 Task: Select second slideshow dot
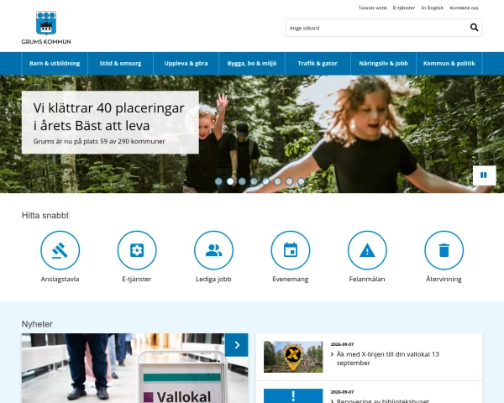(230, 181)
